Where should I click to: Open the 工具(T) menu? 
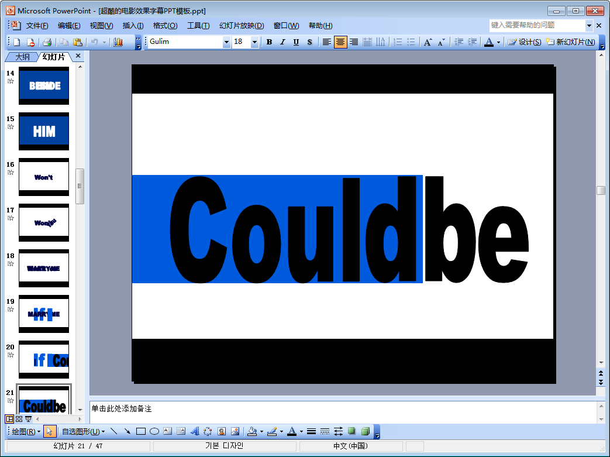(198, 26)
